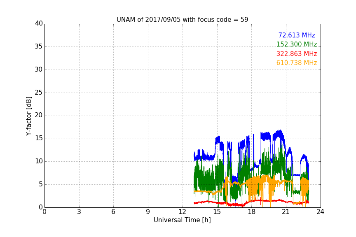The height and width of the screenshot is (237, 356).
Task: Click the y-axis tick value 40
Action: coord(39,23)
